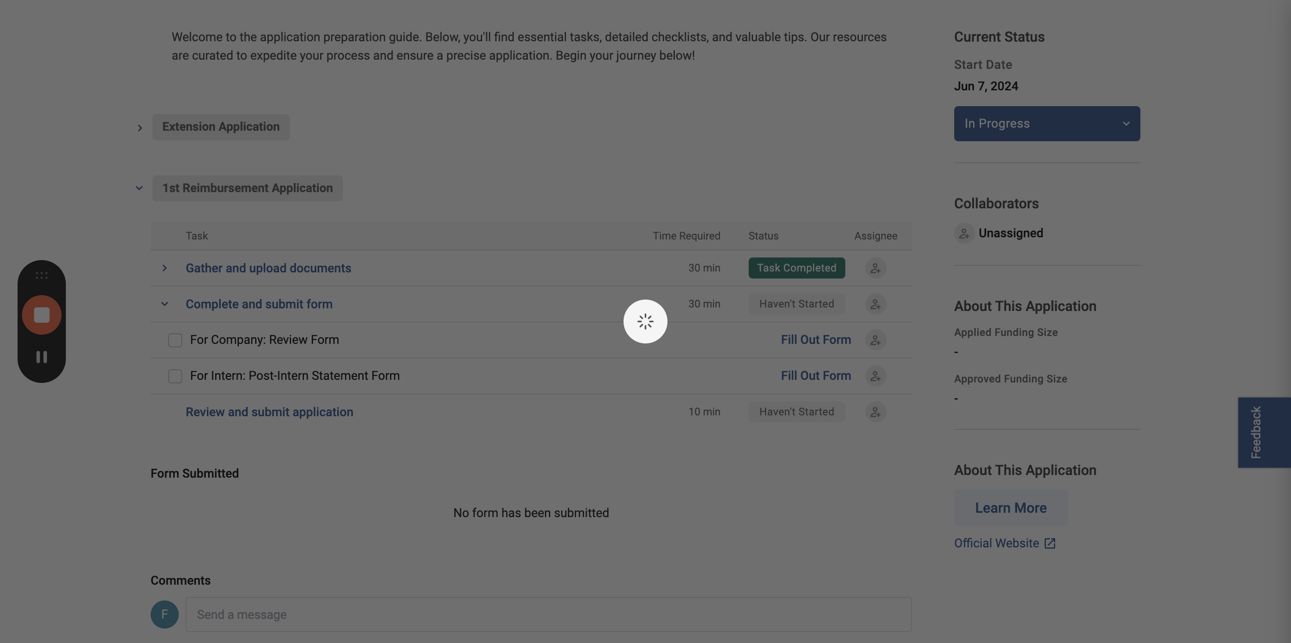Click the Assignee column header
1291x643 pixels.
(876, 236)
